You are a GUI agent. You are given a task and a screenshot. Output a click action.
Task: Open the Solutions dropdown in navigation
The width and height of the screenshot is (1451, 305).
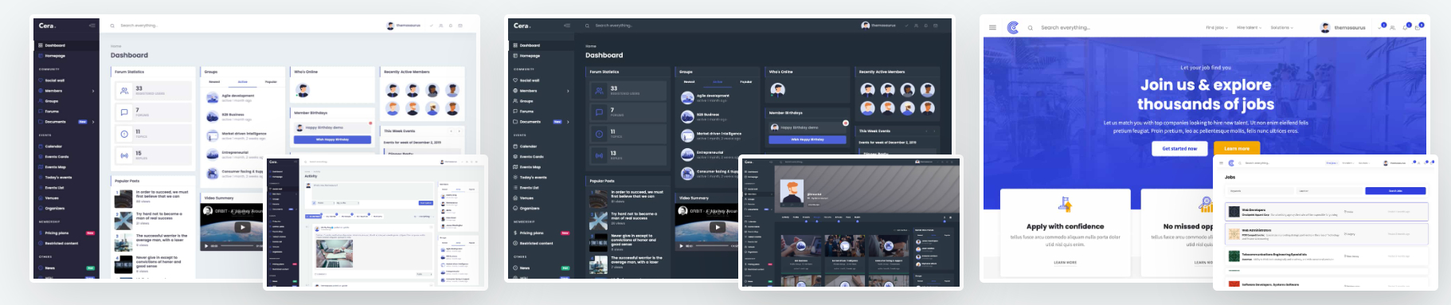[x=1281, y=27]
